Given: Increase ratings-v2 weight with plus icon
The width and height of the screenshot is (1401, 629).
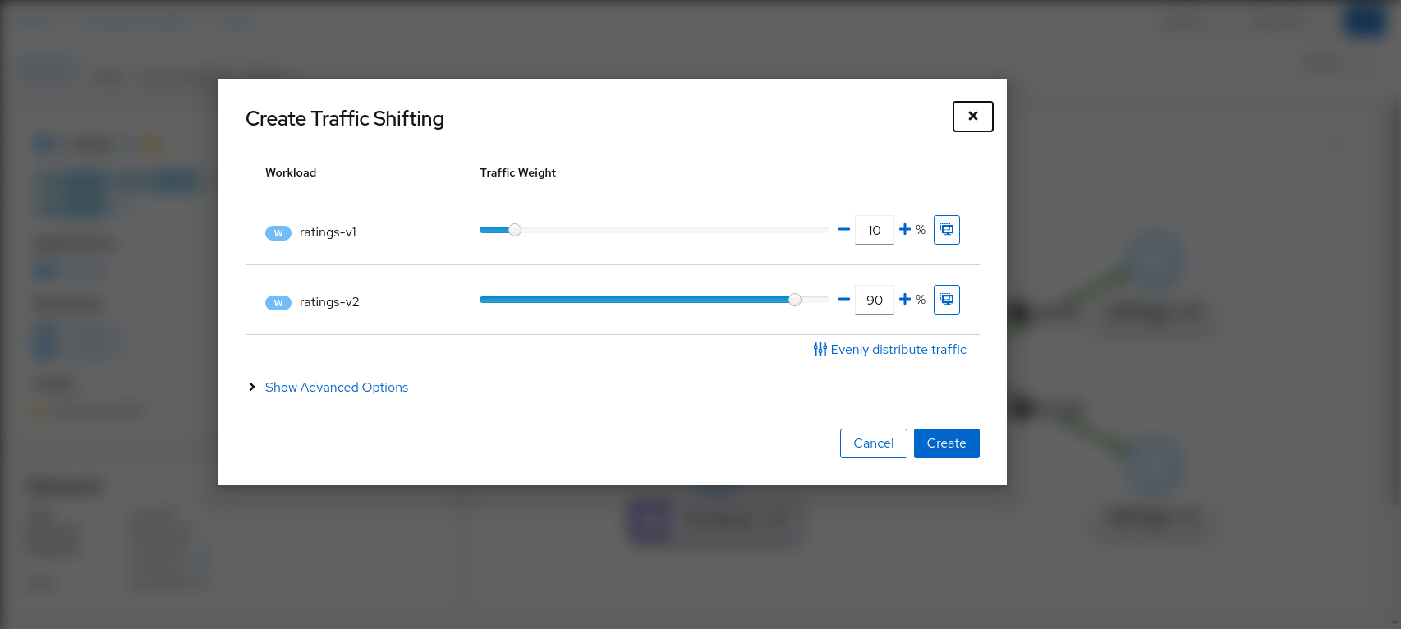Looking at the screenshot, I should 904,300.
